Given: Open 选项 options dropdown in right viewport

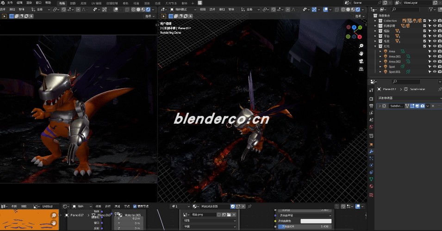Looking at the screenshot, I should 360,16.
